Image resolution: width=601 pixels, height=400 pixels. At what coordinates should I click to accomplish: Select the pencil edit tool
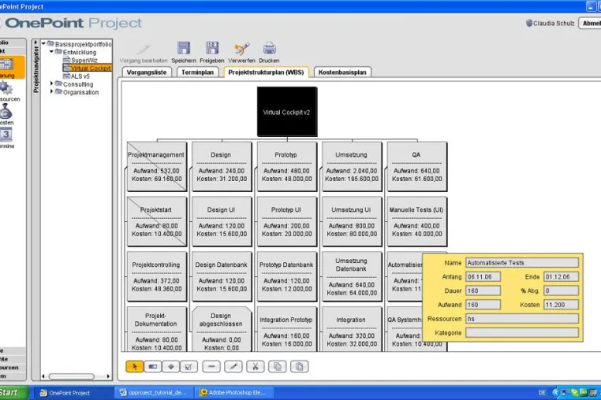233,367
